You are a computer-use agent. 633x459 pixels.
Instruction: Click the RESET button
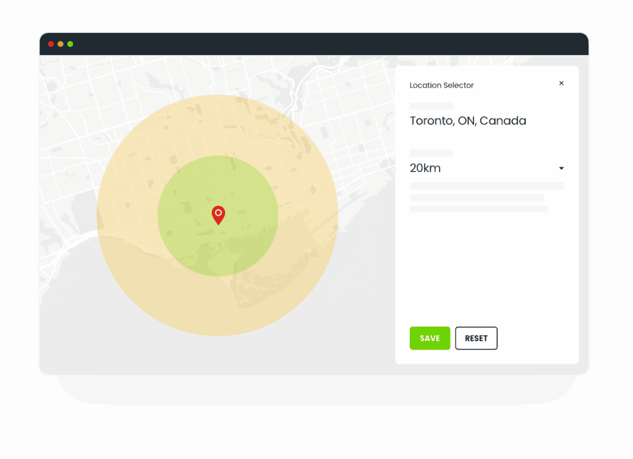pyautogui.click(x=476, y=338)
